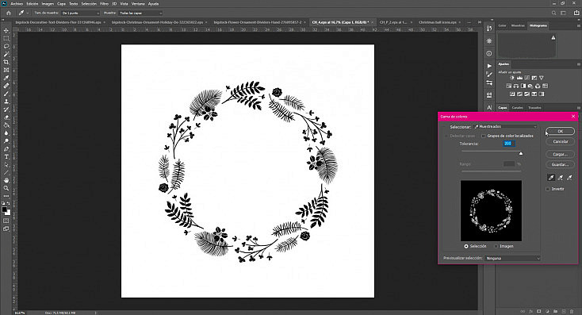Switch to the Canales tab
The width and height of the screenshot is (582, 315).
(x=518, y=108)
